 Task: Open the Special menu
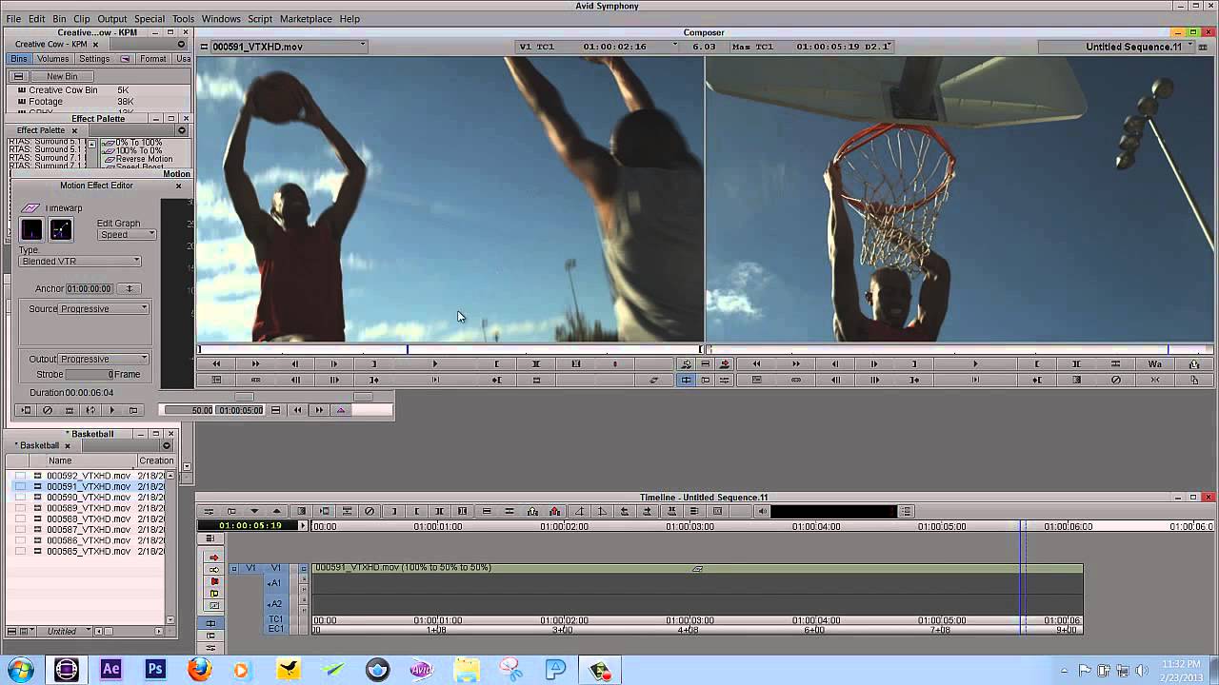[x=150, y=19]
